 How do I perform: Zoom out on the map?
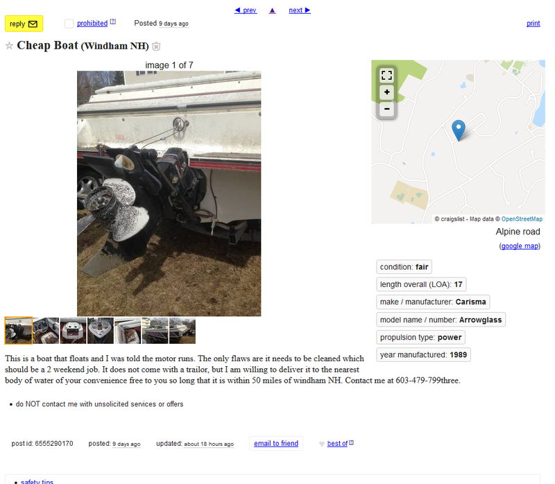click(386, 109)
